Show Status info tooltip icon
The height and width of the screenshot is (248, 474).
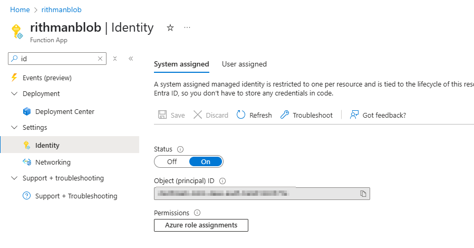pyautogui.click(x=180, y=149)
